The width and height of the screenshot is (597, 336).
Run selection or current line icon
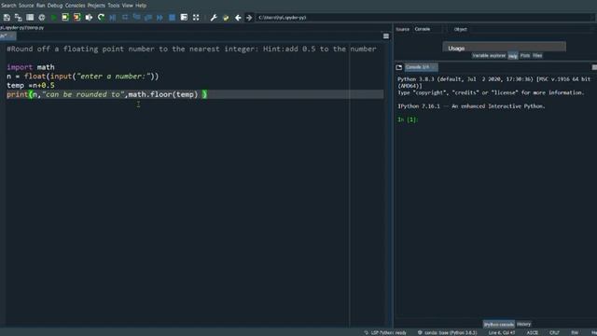pyautogui.click(x=89, y=18)
